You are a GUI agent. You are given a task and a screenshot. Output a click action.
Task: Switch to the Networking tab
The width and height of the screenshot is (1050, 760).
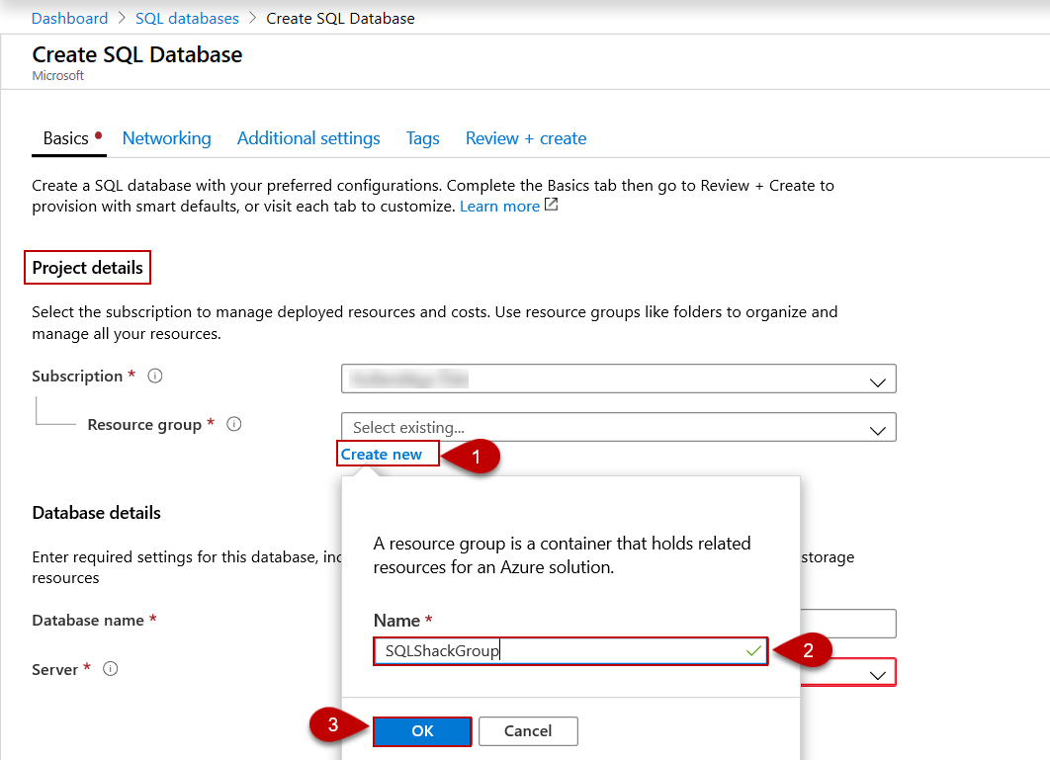pos(166,138)
